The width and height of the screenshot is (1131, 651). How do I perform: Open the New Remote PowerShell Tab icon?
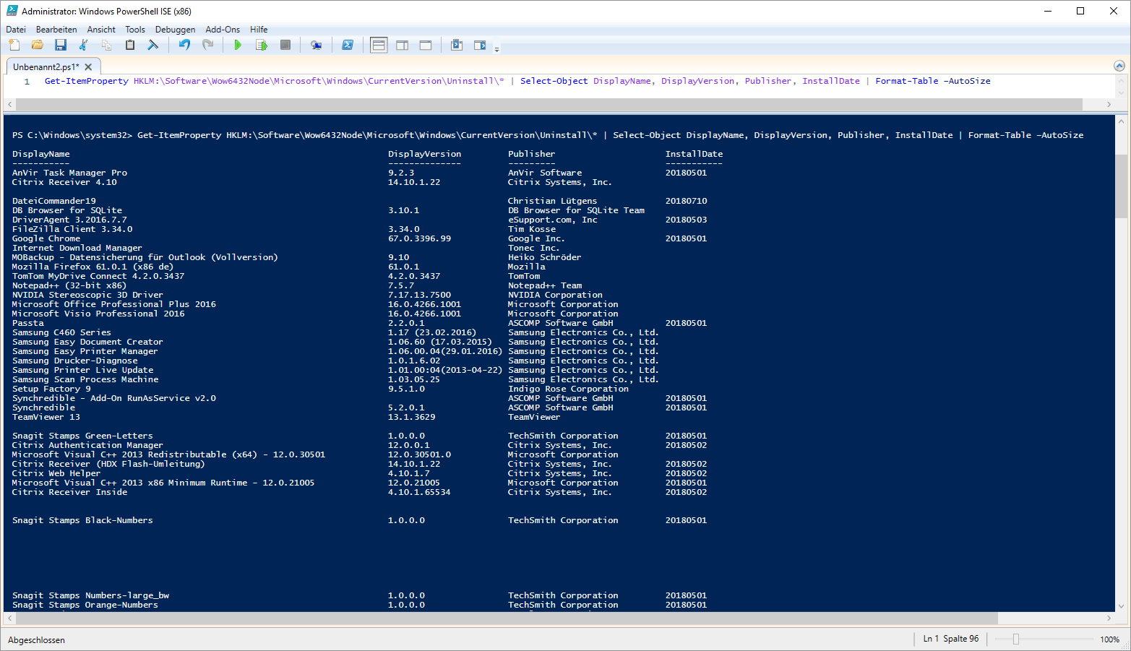pos(316,45)
